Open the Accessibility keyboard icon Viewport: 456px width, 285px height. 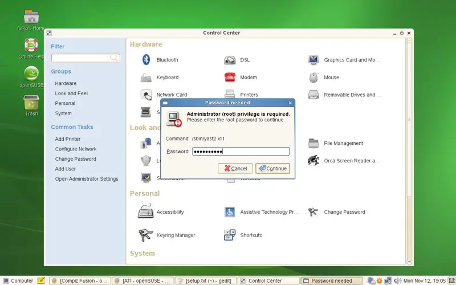pyautogui.click(x=146, y=211)
